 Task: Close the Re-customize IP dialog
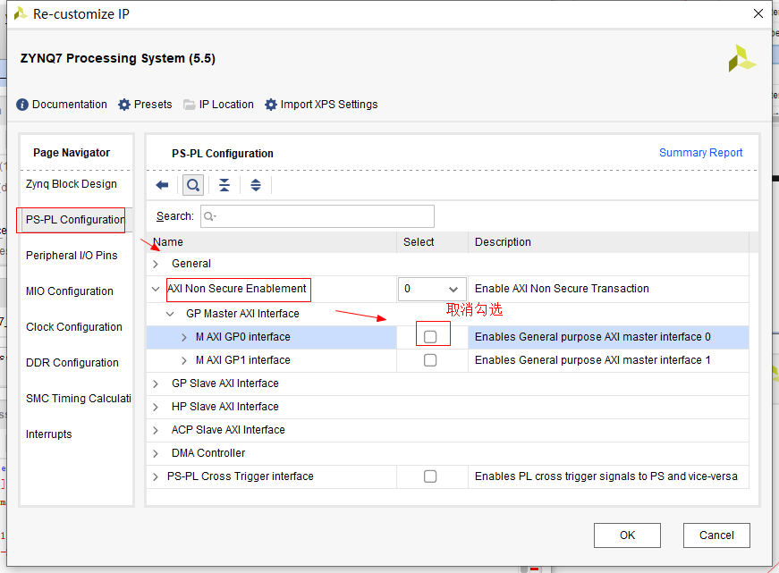[758, 13]
